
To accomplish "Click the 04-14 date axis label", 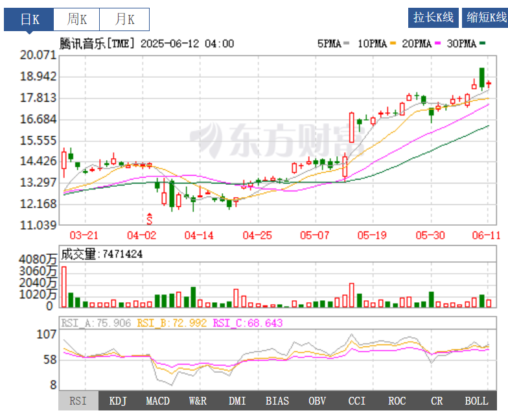I will pos(199,235).
